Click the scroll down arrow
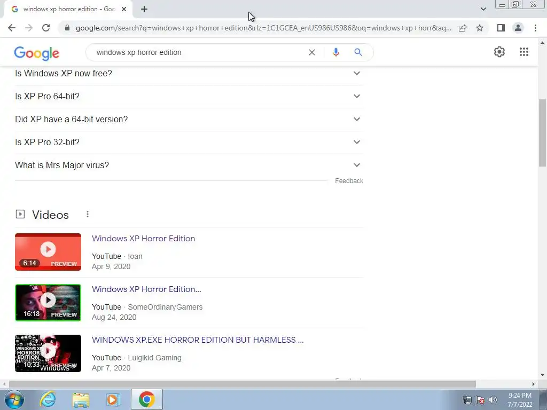Screen dimensions: 547x410 tap(542, 375)
